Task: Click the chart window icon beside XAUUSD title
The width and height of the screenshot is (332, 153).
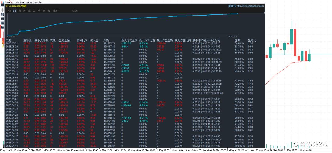Action: [x=2, y=2]
